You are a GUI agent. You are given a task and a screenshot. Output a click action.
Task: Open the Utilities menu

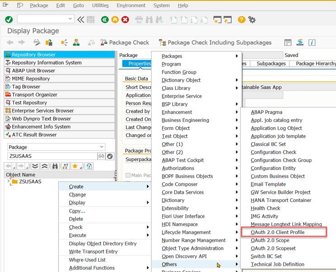point(100,5)
